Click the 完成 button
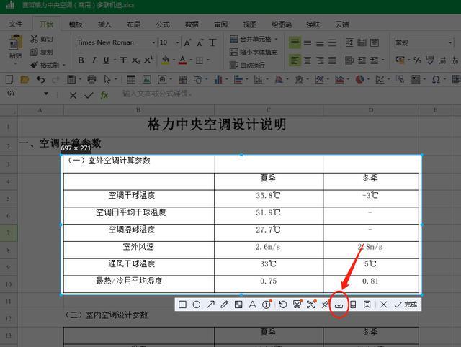The width and height of the screenshot is (461, 347). [406, 305]
